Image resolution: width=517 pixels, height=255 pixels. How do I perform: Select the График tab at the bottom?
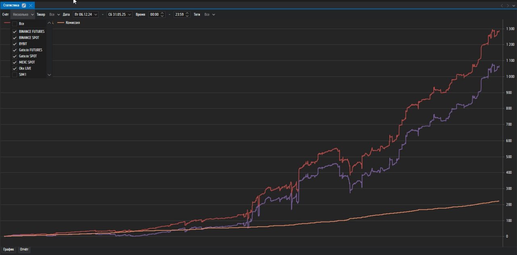pyautogui.click(x=9, y=249)
